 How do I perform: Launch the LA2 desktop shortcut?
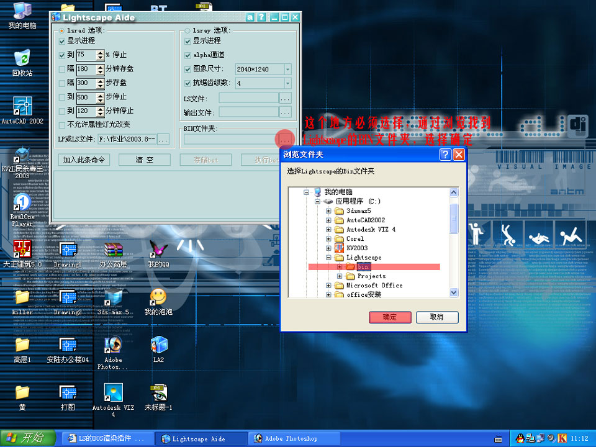coord(158,349)
